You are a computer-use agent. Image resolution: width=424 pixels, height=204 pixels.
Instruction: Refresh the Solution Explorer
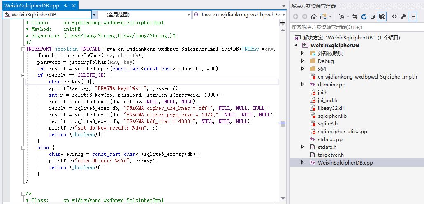[364, 16]
